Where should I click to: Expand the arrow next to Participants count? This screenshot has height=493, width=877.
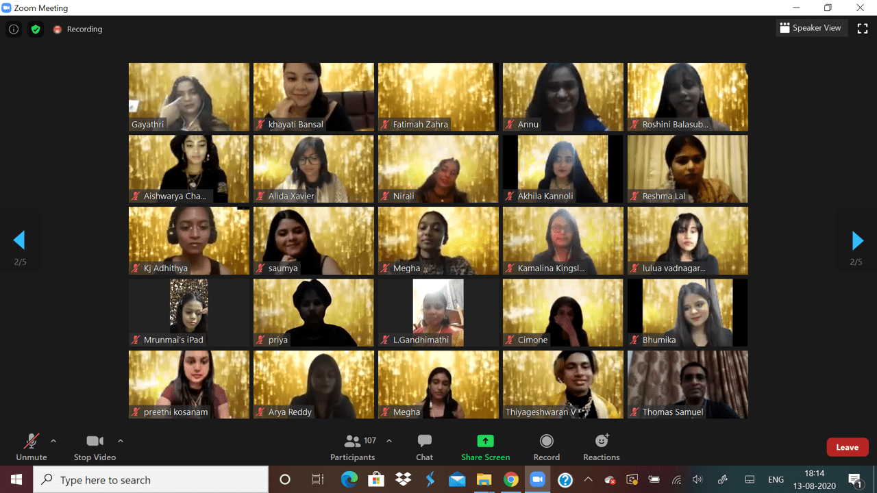tap(389, 441)
